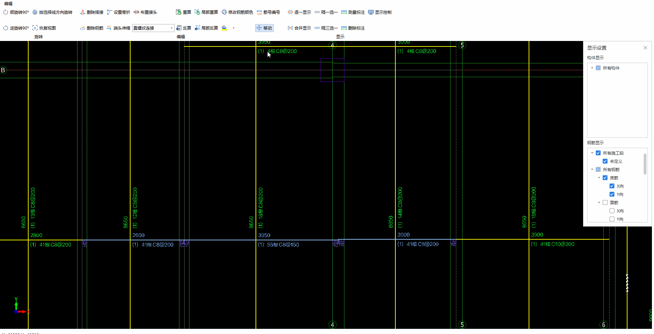Click the 隔三选一 every-third select icon
The width and height of the screenshot is (654, 334).
pos(317,28)
